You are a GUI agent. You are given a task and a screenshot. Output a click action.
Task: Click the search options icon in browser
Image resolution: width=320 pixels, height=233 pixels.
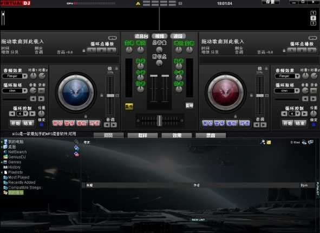tap(263, 142)
